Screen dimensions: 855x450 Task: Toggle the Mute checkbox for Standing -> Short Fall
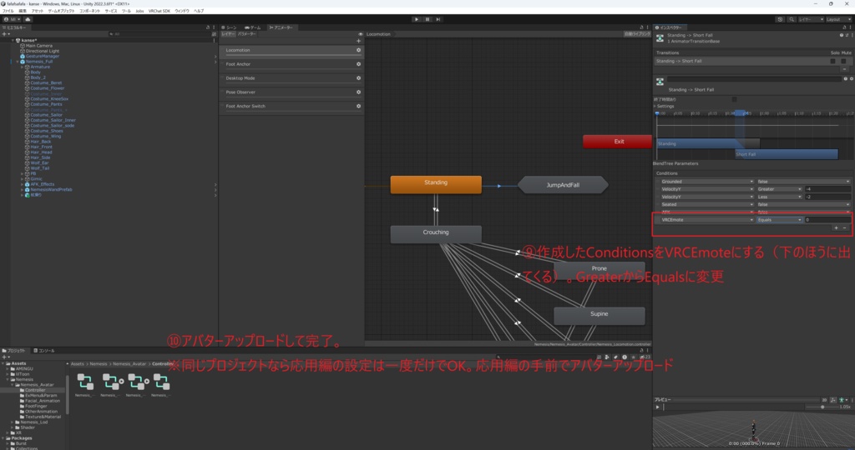843,61
